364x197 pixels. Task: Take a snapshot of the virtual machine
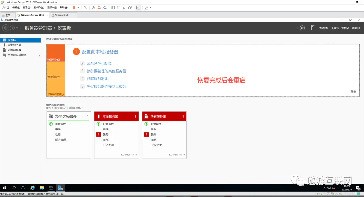coord(94,7)
